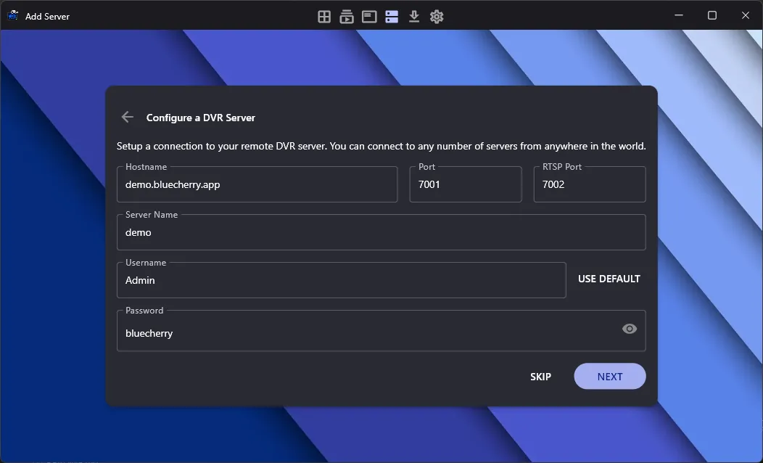Open the downloads tab icon
763x463 pixels.
pos(414,17)
